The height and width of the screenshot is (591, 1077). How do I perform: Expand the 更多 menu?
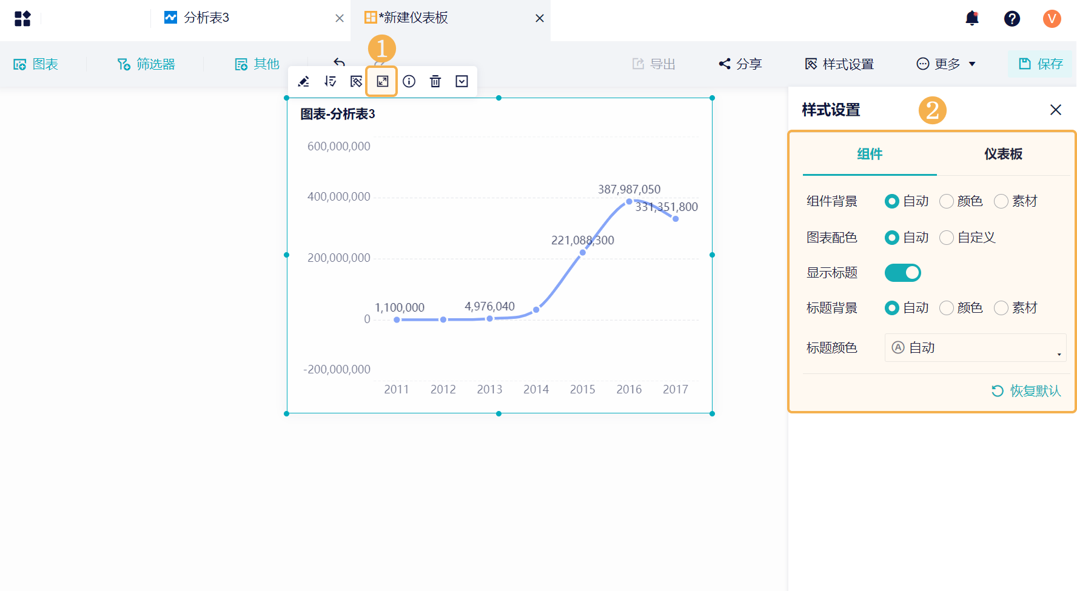tap(946, 64)
